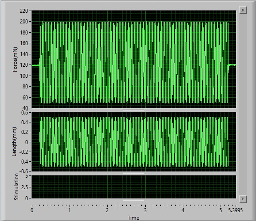
Task: Edit the -0.6 length axis minimum
Action: coord(23,171)
